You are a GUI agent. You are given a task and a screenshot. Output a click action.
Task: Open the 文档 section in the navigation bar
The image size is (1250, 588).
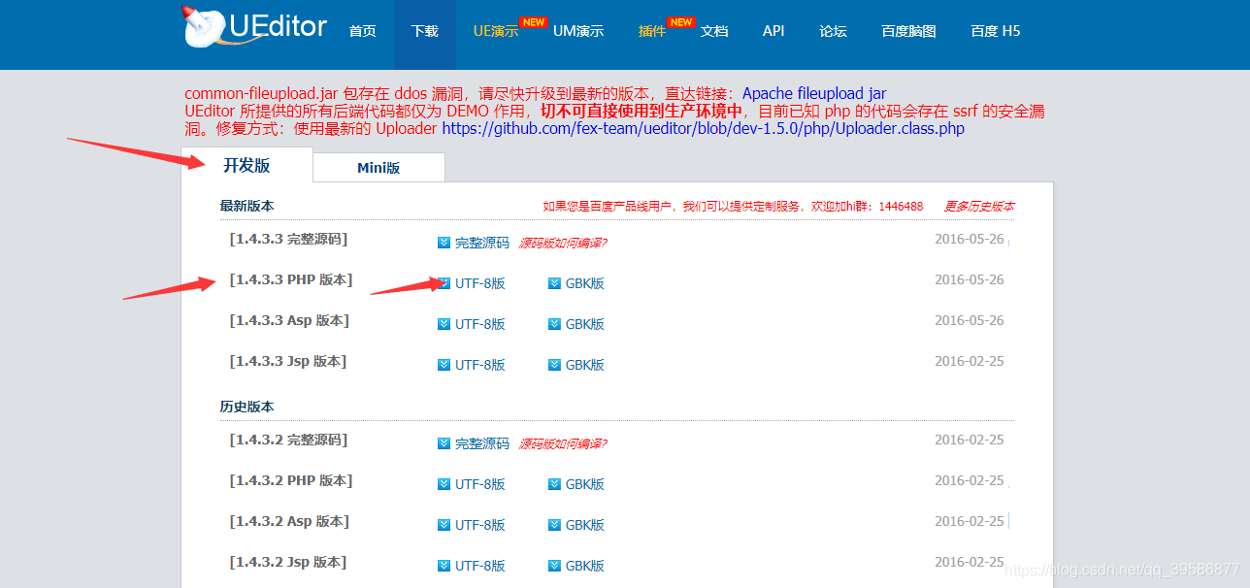click(x=714, y=30)
